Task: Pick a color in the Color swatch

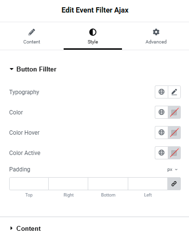Action: (174, 112)
